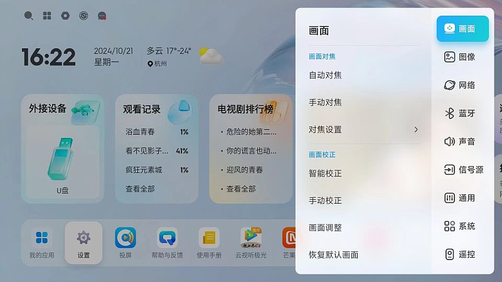Click the message bubble notification icon

click(102, 16)
